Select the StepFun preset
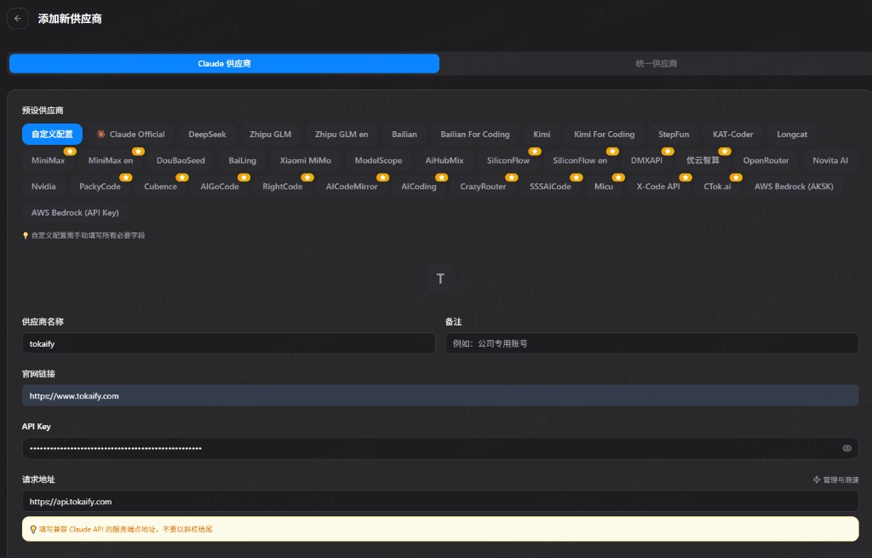 [674, 134]
